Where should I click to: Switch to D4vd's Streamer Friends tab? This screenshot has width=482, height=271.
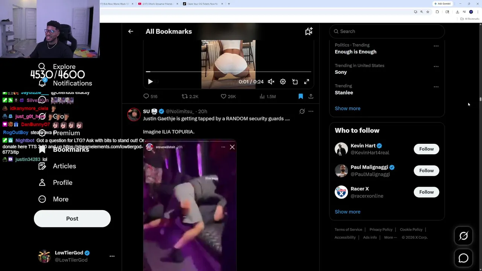(x=157, y=4)
